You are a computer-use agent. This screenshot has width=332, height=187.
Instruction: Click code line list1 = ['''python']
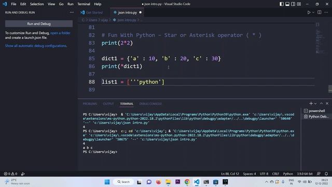[133, 82]
